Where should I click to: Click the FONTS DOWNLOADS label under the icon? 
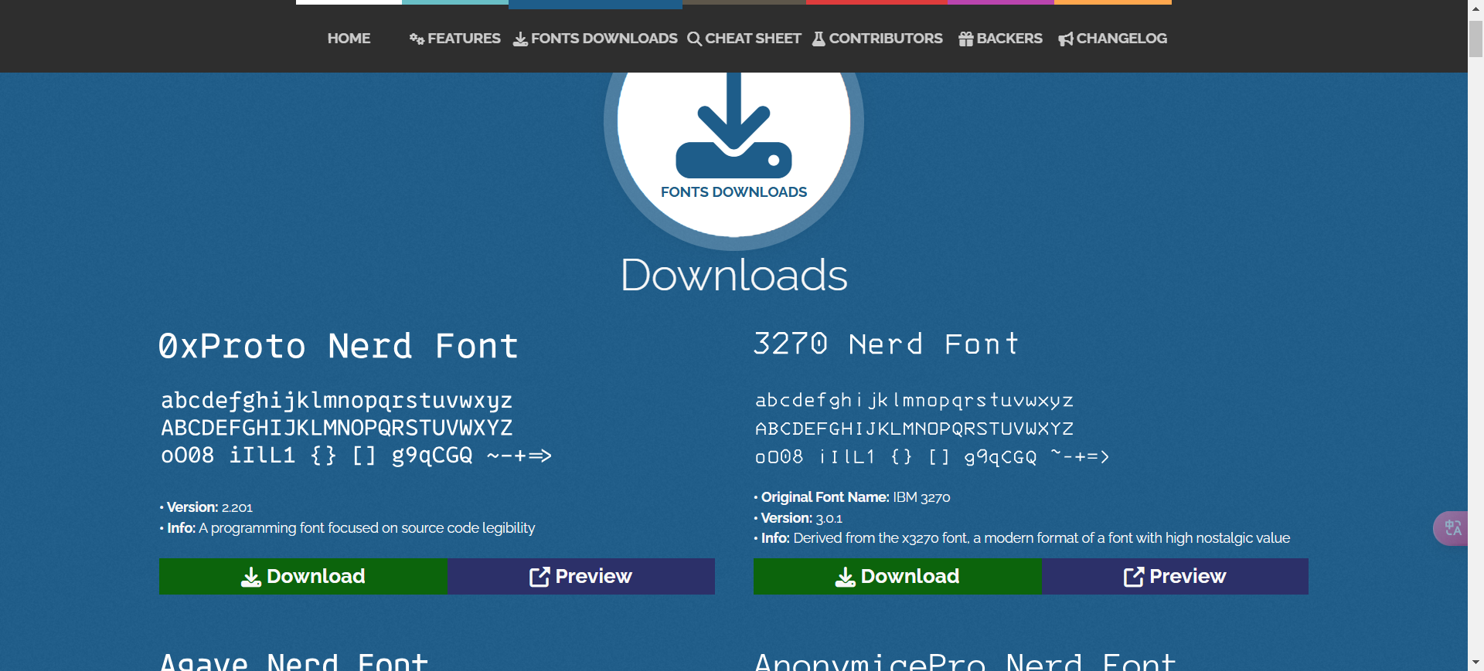[733, 192]
